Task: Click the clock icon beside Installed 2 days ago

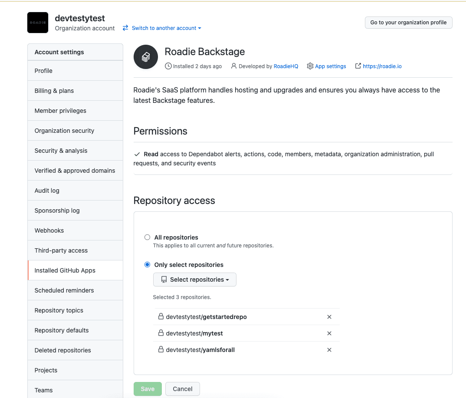Action: pyautogui.click(x=168, y=66)
